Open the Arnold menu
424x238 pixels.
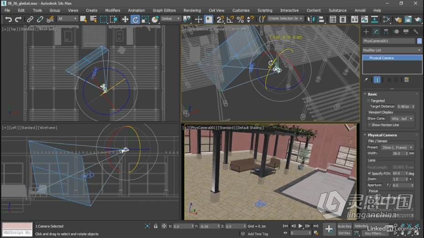pyautogui.click(x=360, y=10)
